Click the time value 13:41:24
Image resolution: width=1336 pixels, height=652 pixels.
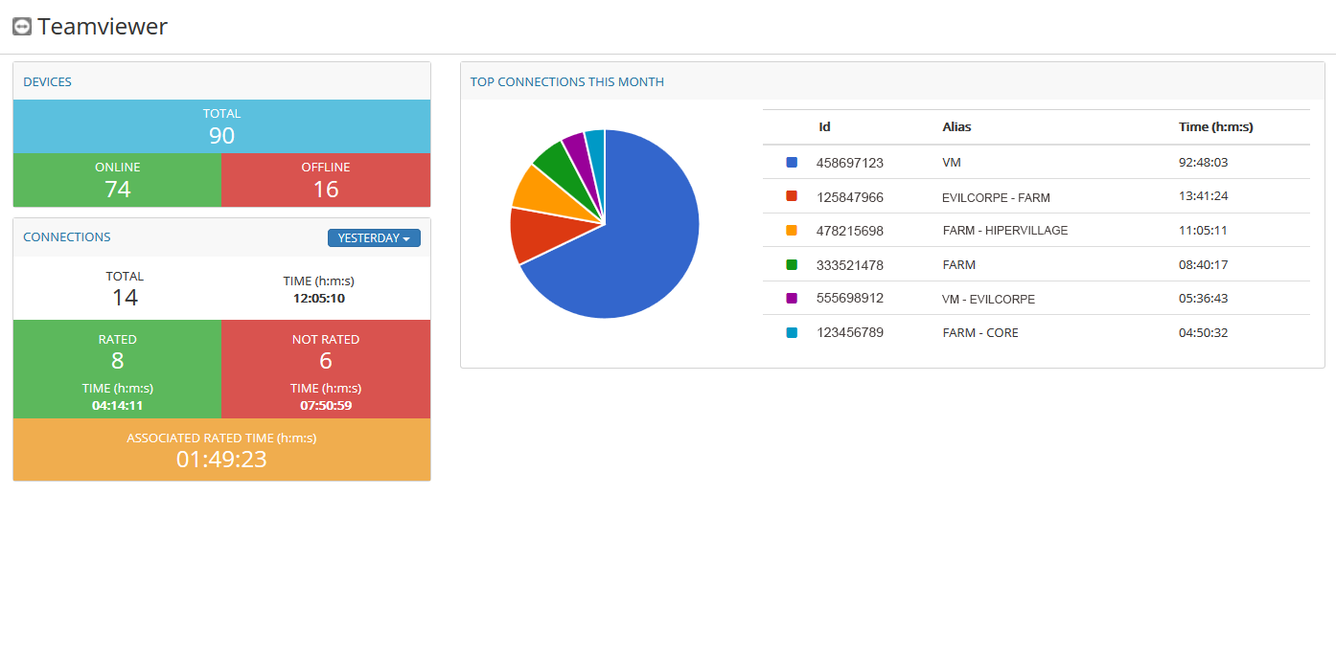pyautogui.click(x=1203, y=197)
